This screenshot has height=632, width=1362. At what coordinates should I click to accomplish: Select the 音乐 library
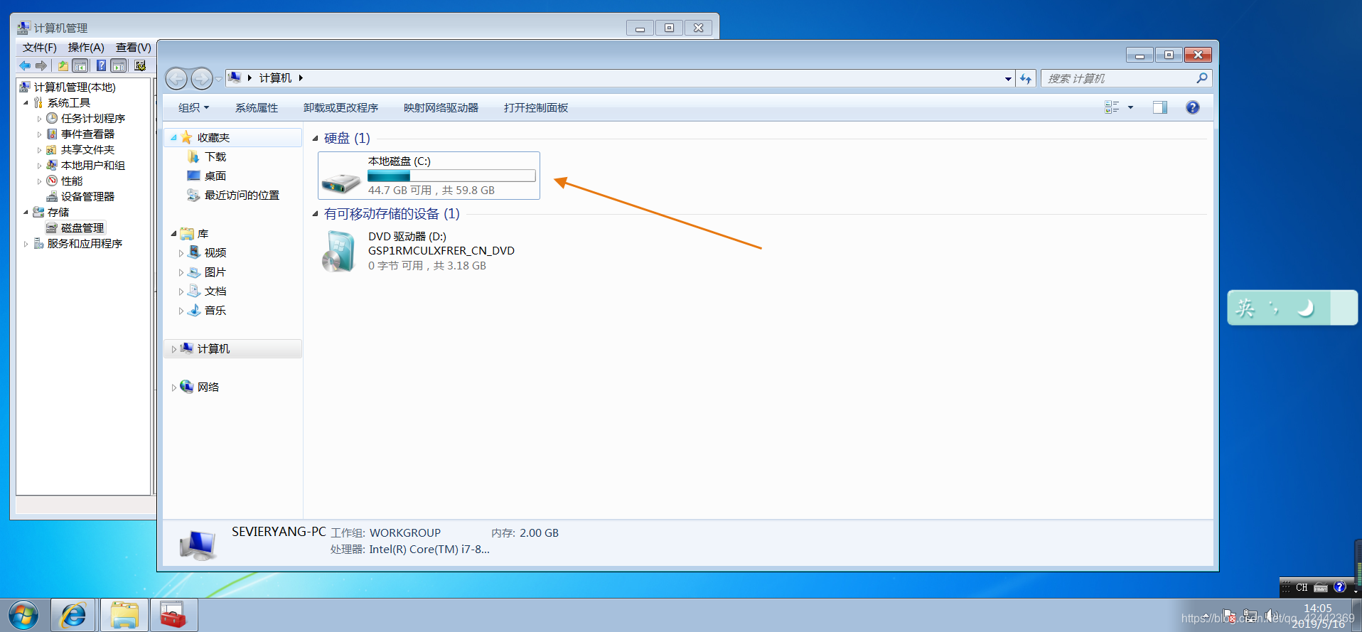[215, 311]
